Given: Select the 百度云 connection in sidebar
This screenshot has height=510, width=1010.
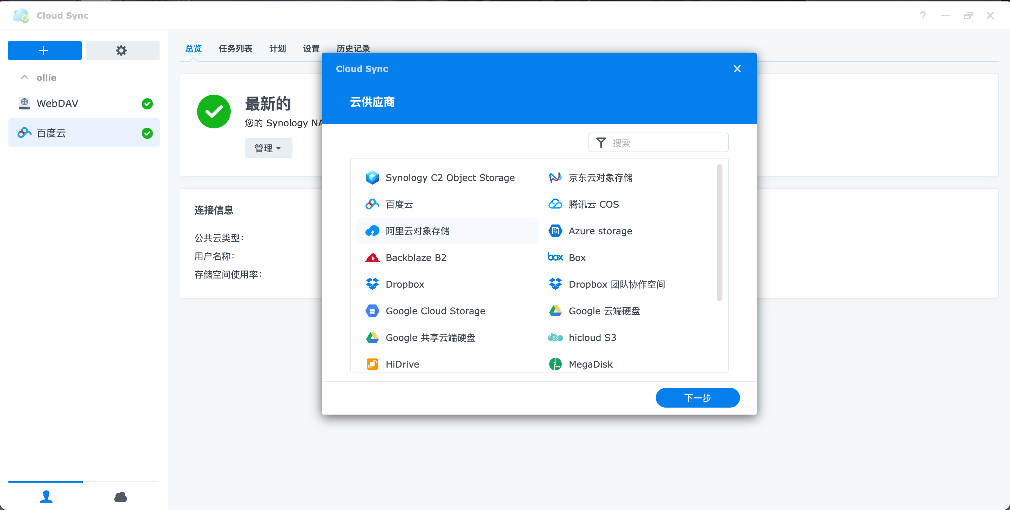Looking at the screenshot, I should (x=84, y=133).
